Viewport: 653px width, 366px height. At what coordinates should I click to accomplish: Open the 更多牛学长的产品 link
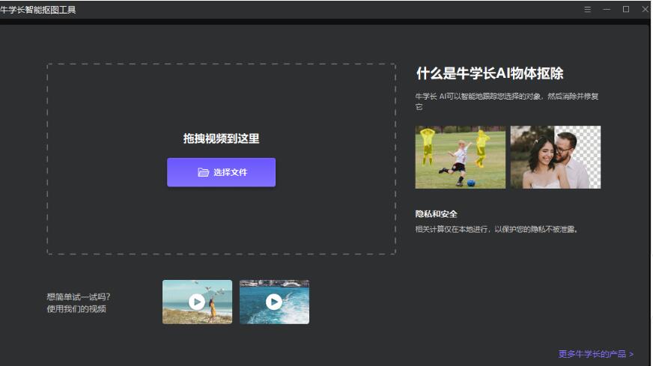point(596,354)
